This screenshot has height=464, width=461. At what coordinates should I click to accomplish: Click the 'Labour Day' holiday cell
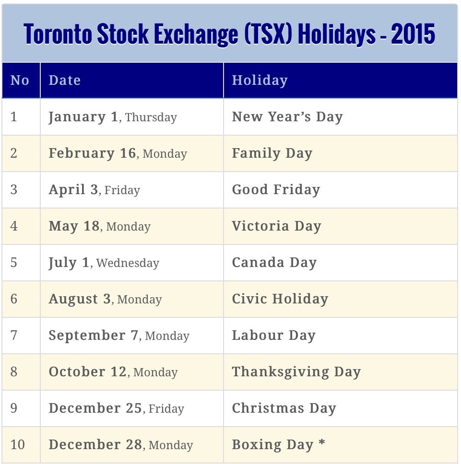(274, 336)
